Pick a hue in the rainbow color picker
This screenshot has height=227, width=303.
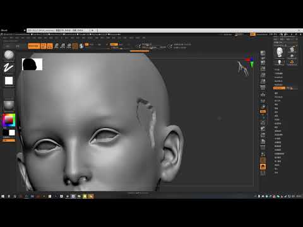tap(9, 120)
